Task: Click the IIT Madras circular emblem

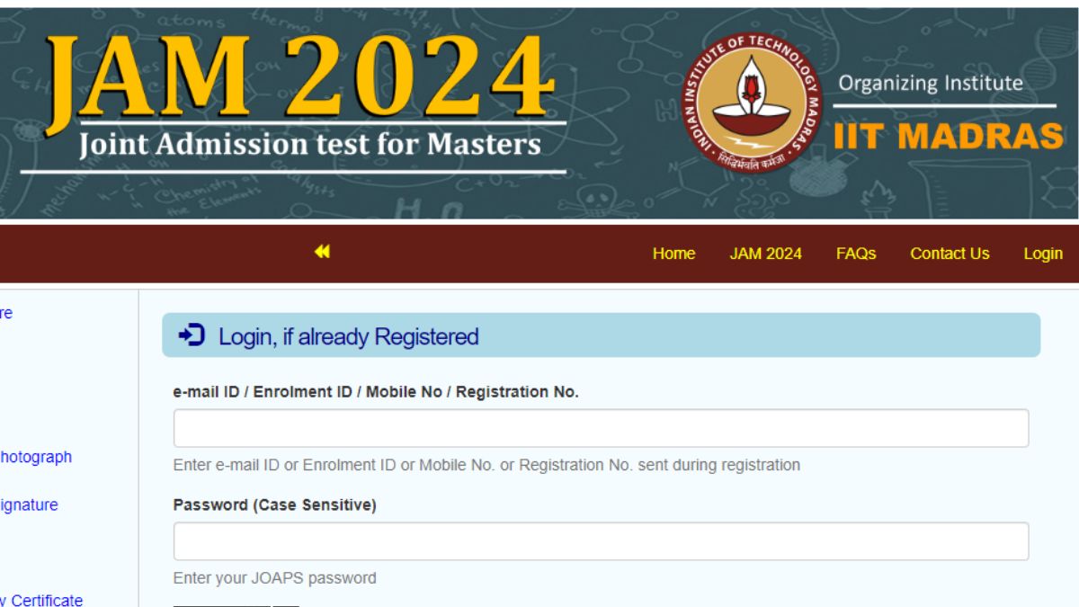Action: pos(753,101)
